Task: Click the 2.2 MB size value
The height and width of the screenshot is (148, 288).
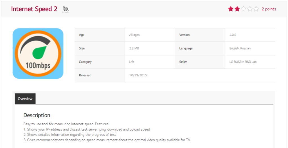Action: (x=134, y=48)
